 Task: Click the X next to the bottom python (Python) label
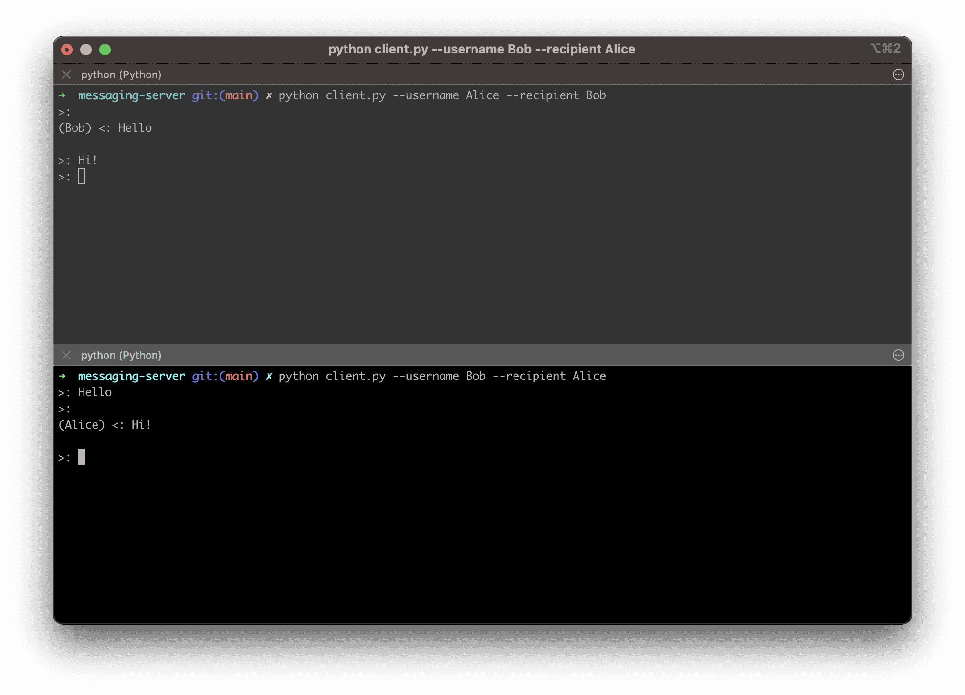(x=66, y=355)
